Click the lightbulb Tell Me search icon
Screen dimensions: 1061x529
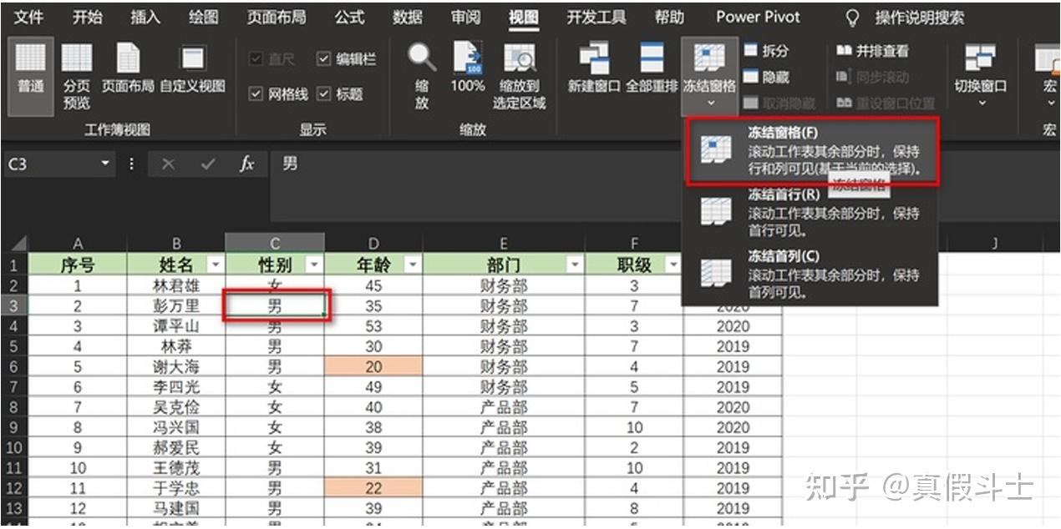pyautogui.click(x=853, y=18)
